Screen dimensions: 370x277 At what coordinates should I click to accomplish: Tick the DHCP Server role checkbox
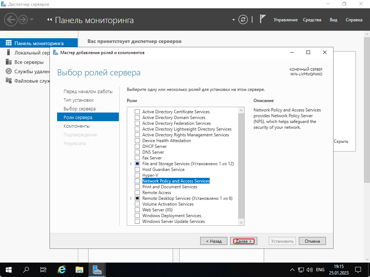tap(137, 146)
